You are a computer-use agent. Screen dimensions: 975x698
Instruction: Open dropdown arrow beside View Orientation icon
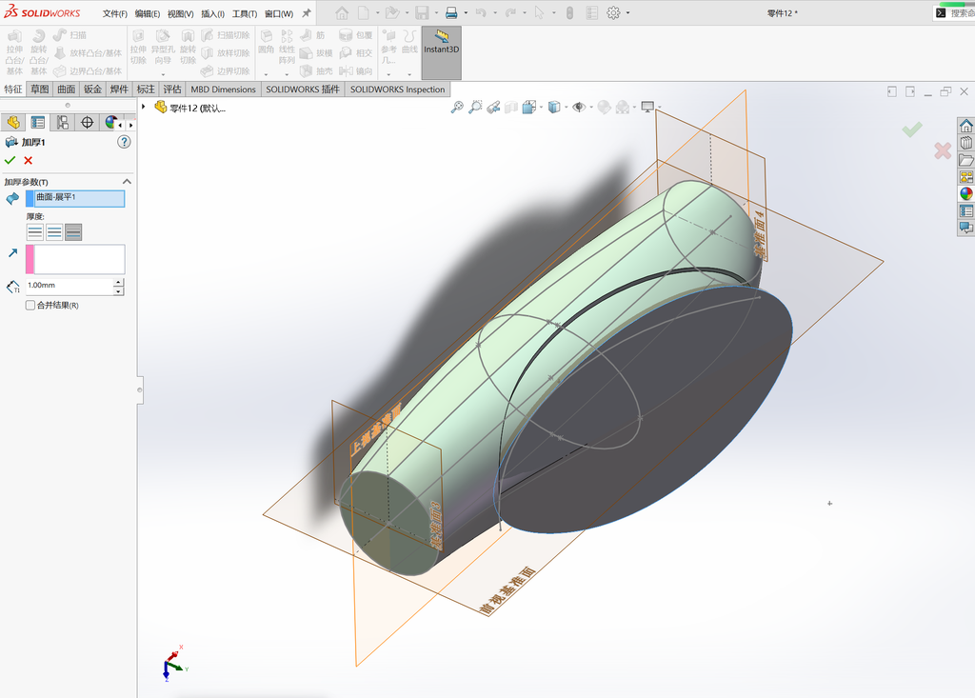tap(541, 108)
